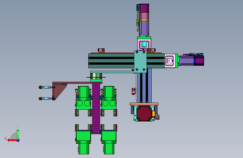Select the pink sensor at the horizontal rail's left end
This screenshot has width=243, height=158.
101,50
